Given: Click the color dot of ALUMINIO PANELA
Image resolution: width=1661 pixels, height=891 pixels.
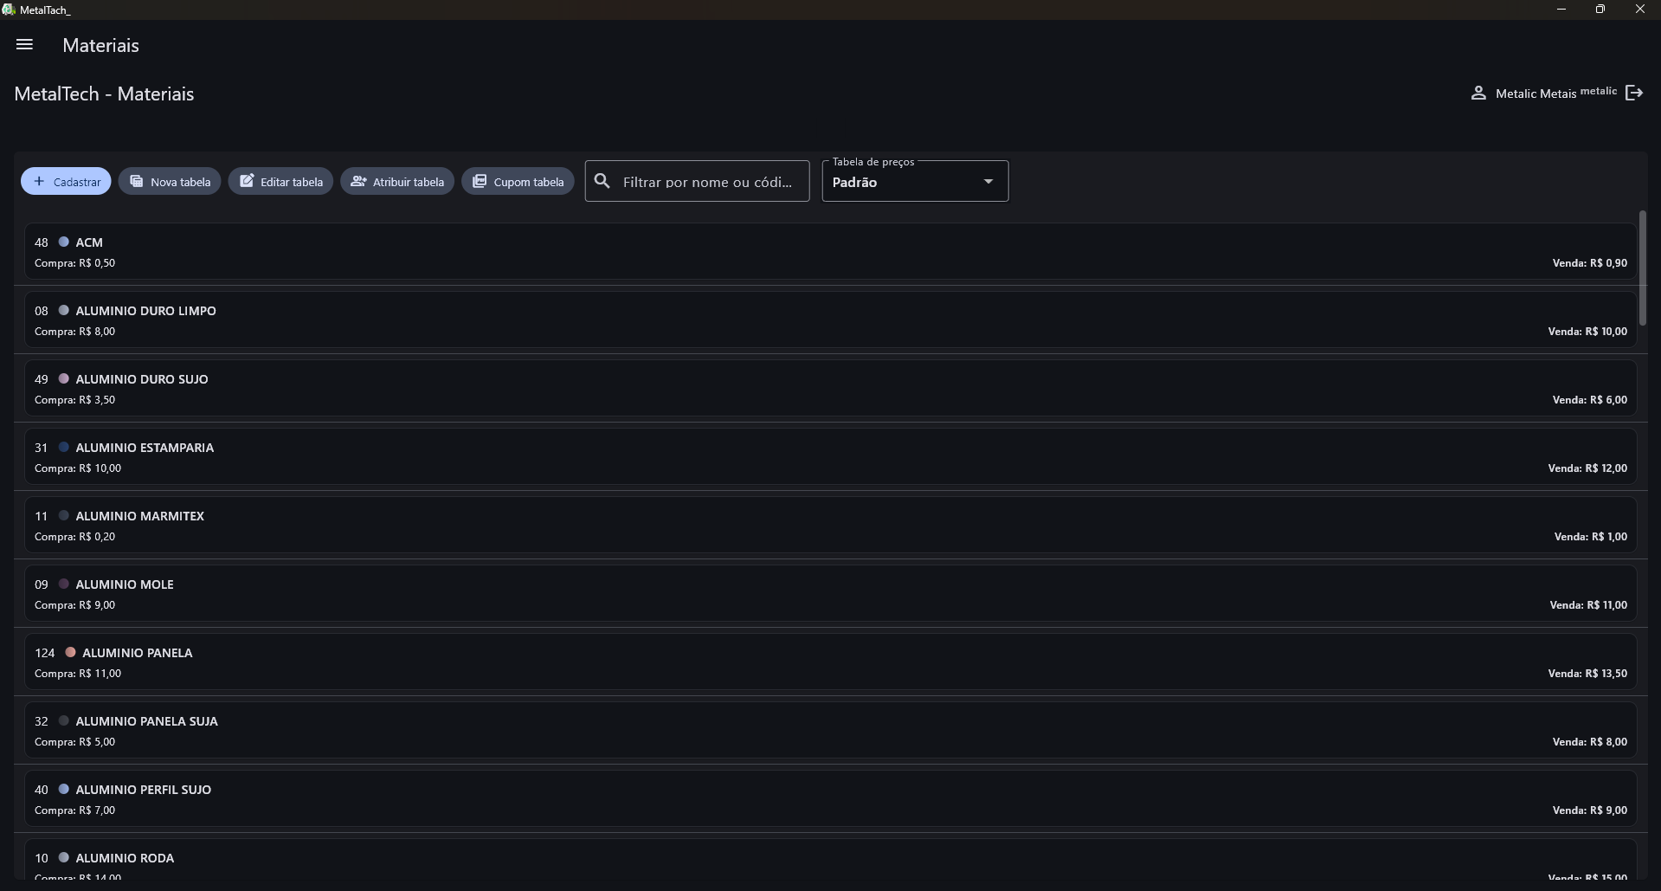Looking at the screenshot, I should 70,652.
